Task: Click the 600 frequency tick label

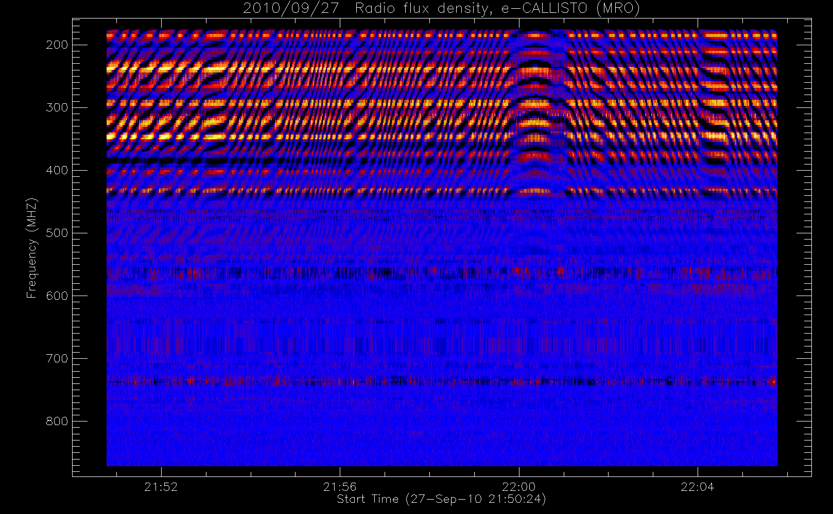Action: point(57,296)
